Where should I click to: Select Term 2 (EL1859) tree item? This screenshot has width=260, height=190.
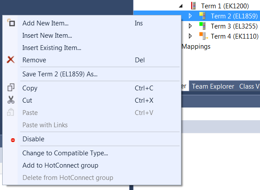[x=234, y=16]
